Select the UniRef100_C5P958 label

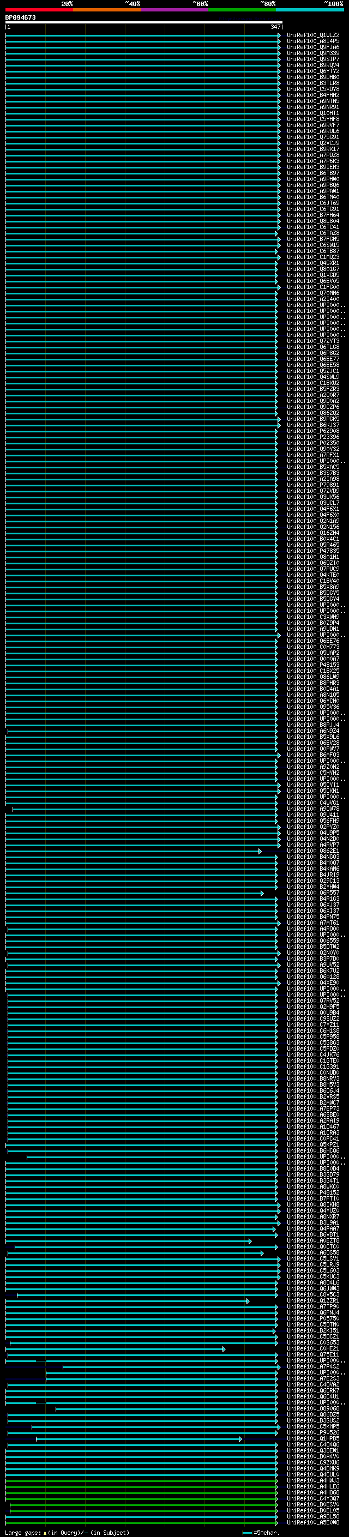coord(313,1036)
